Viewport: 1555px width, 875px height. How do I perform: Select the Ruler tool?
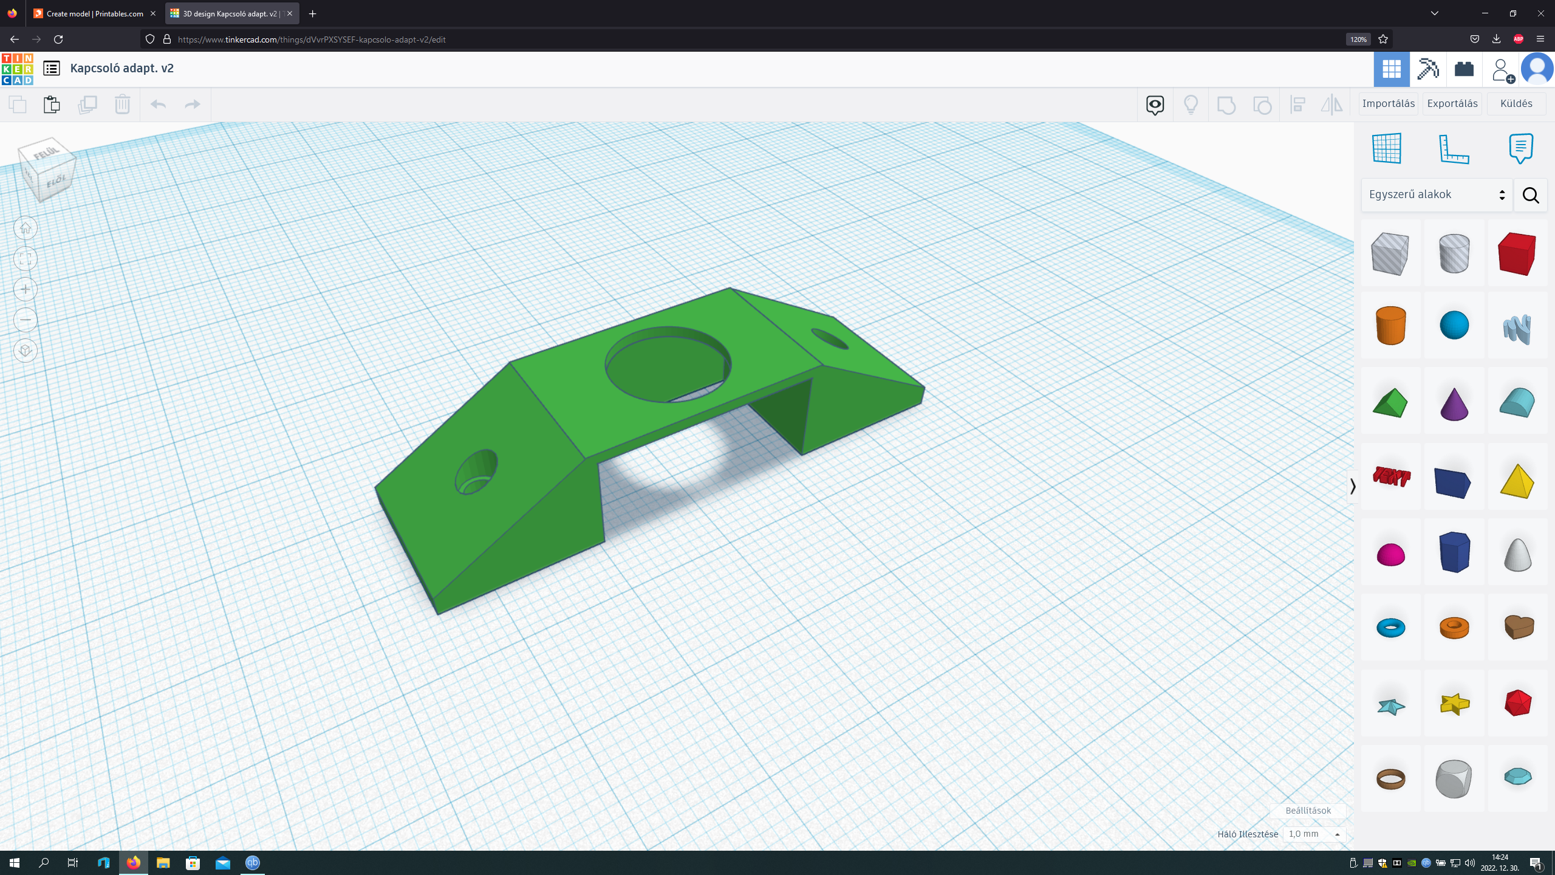point(1454,149)
